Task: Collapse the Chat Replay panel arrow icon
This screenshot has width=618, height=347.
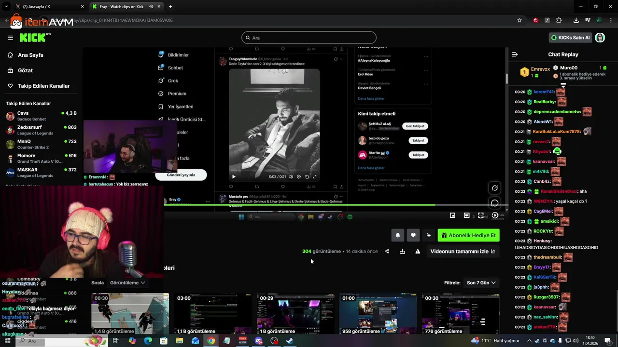Action: [x=515, y=54]
